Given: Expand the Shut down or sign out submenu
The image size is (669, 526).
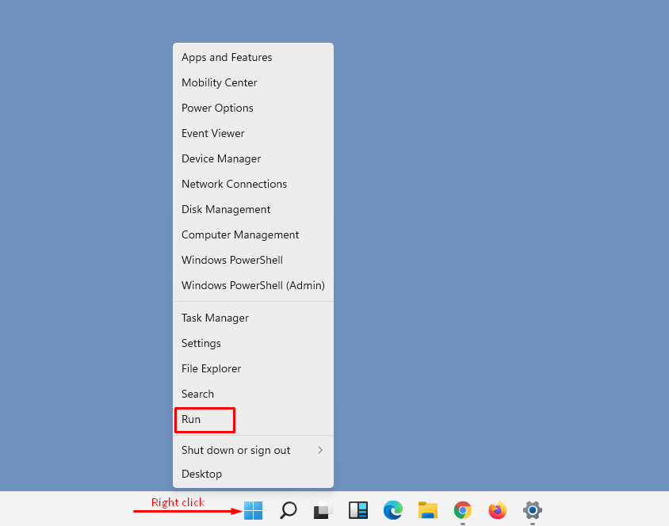Looking at the screenshot, I should 235,449.
